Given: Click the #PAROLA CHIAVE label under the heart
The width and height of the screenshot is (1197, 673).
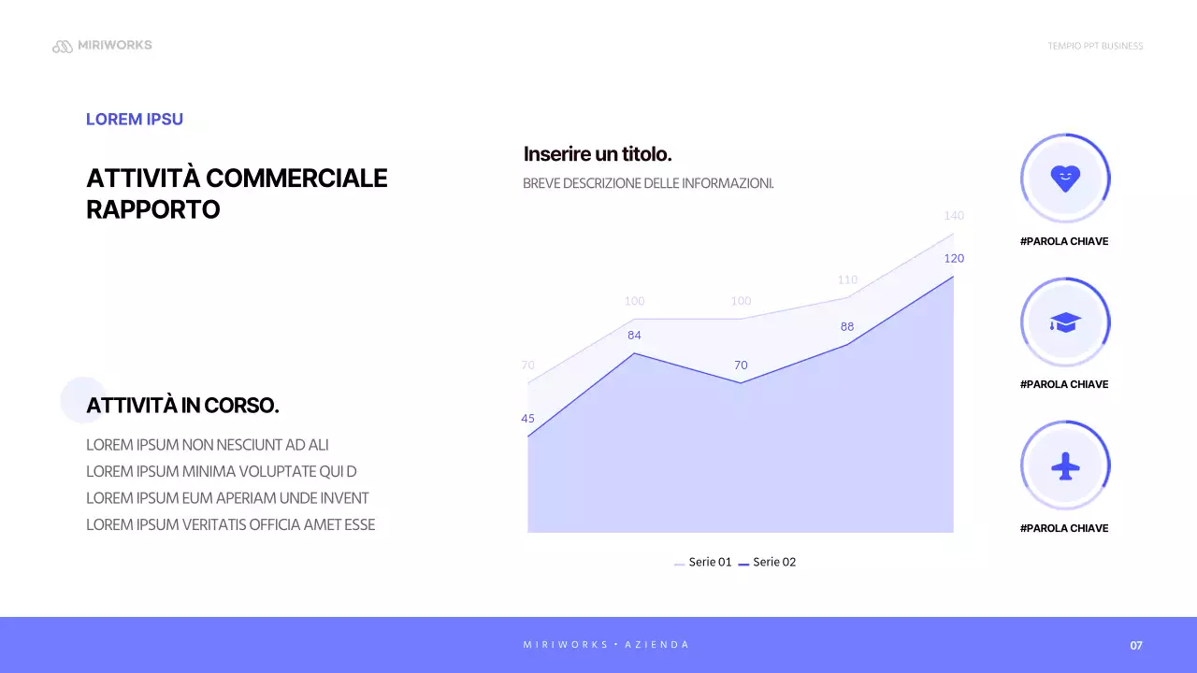Looking at the screenshot, I should pos(1064,241).
